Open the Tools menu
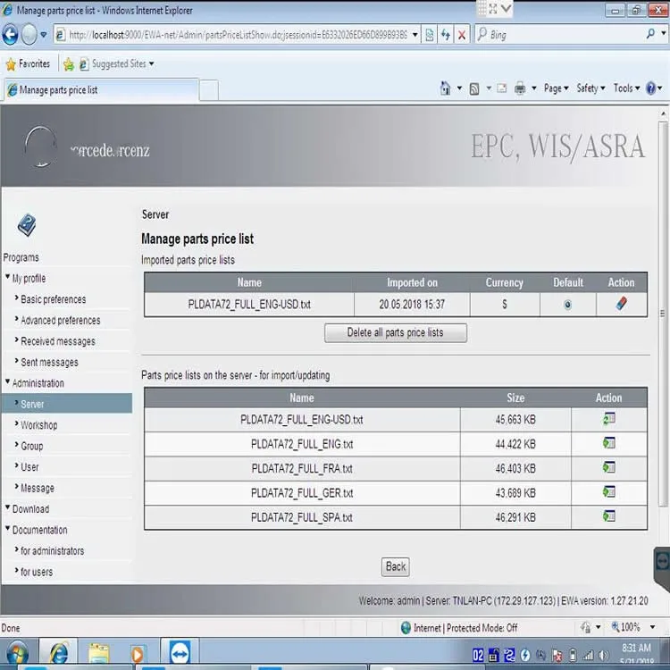 coord(626,88)
